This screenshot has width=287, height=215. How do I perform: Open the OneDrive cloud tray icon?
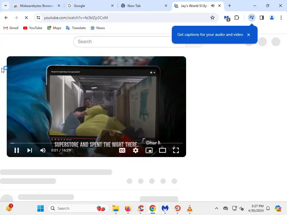[x=226, y=208]
